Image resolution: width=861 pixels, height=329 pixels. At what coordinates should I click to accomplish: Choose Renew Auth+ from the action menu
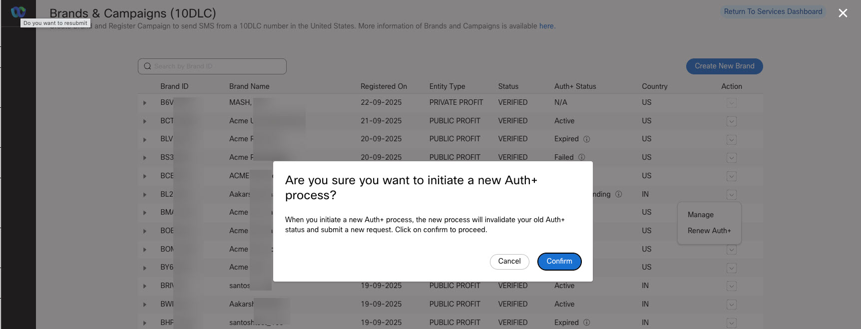point(709,231)
